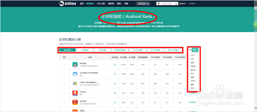Go to 首页 in the navbar
Viewport: 257px width, 112px height.
82,3
